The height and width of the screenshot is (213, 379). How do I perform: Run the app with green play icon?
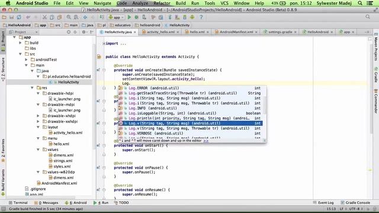coord(129,17)
